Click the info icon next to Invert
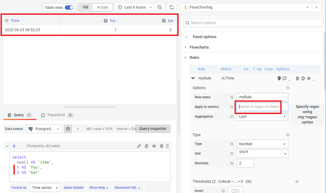 [x=223, y=191]
